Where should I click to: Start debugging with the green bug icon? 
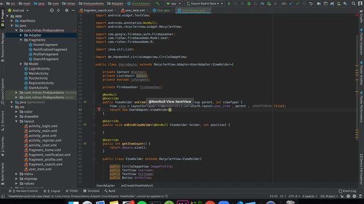click(x=249, y=3)
